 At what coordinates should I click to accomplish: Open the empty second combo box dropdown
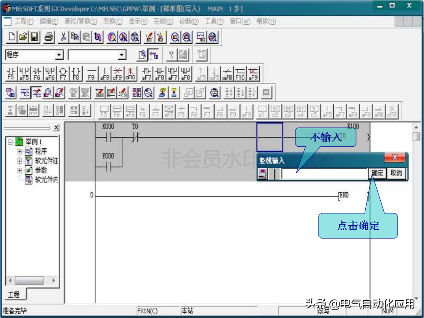[122, 55]
